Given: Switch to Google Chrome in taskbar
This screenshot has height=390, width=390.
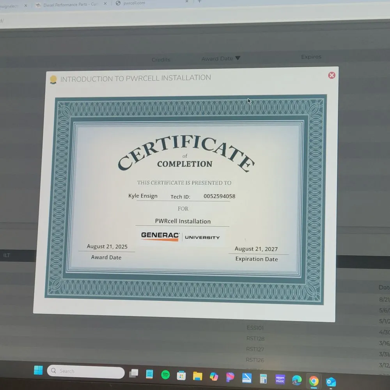Looking at the screenshot, I should 314,381.
